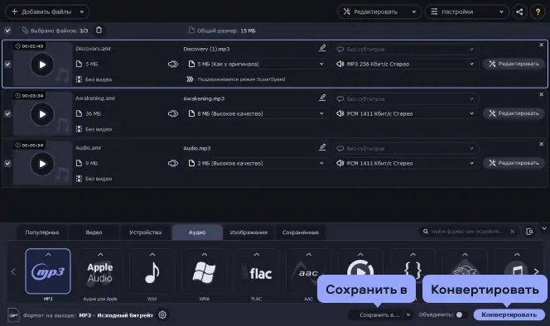This screenshot has height=326, width=550.
Task: Expand MP3 format presets chevron
Action: 48,255
